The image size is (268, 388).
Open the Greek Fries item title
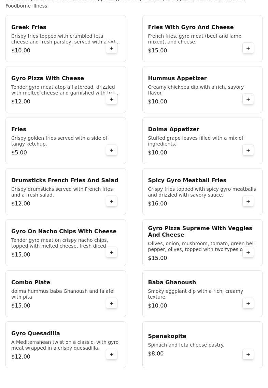29,27
